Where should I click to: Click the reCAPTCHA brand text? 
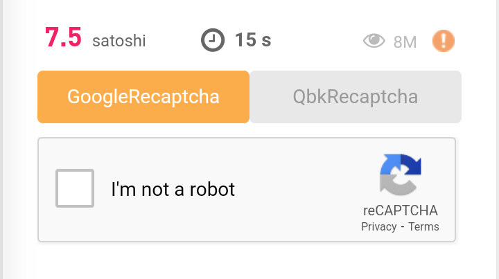point(401,211)
